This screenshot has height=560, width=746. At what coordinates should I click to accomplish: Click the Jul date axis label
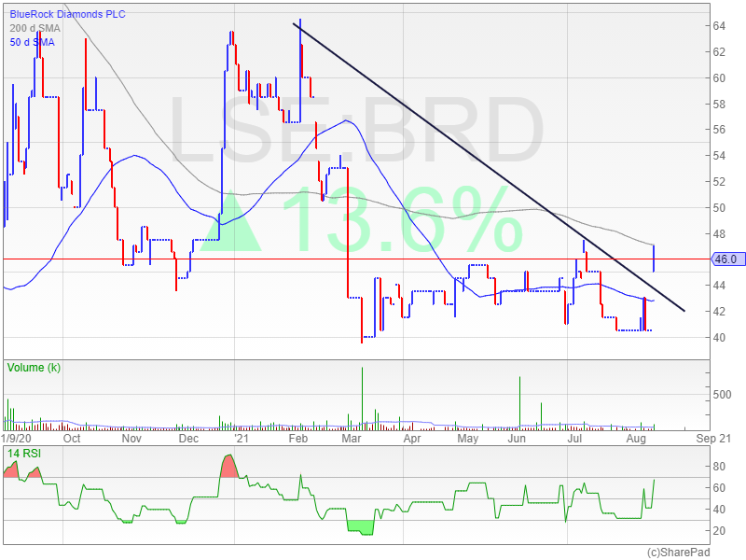pyautogui.click(x=575, y=438)
